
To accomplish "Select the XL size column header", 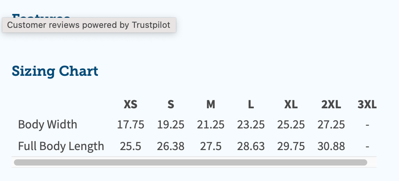I will coord(291,104).
